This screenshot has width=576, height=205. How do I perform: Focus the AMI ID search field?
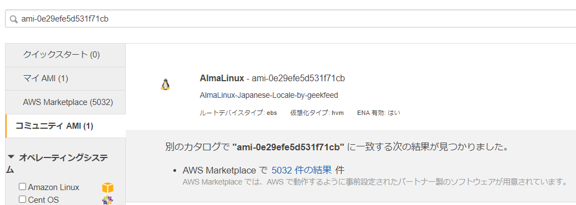(290, 19)
